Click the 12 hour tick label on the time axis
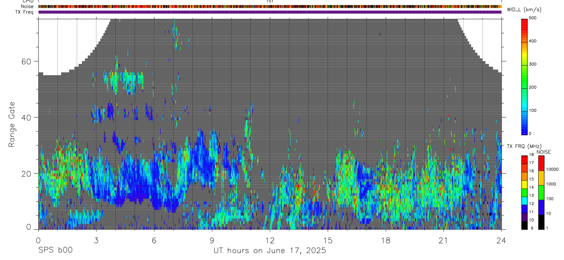 [x=270, y=241]
